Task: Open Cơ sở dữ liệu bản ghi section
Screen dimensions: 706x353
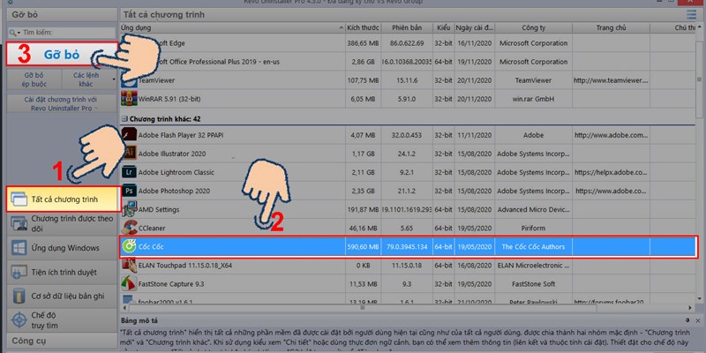Action: (62, 296)
